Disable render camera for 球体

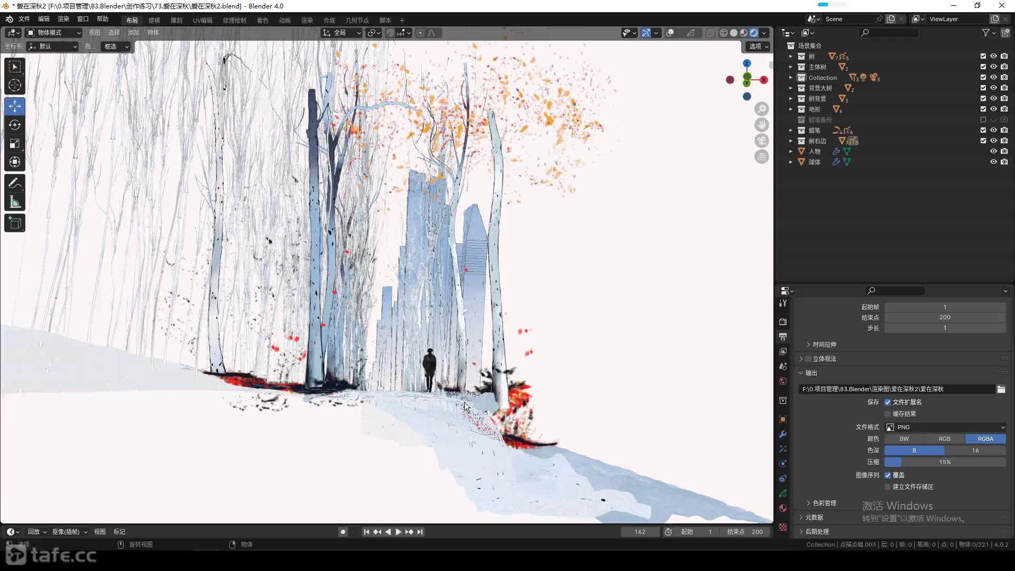1004,162
